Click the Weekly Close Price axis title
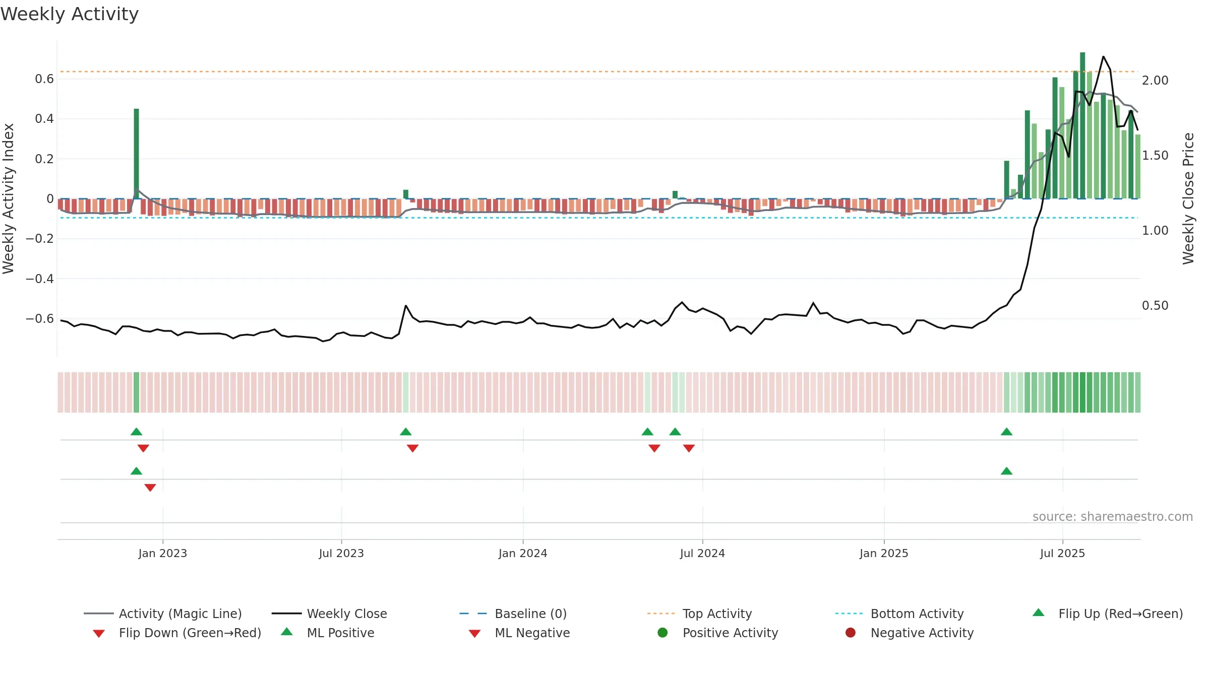This screenshot has width=1210, height=680. pos(1188,198)
